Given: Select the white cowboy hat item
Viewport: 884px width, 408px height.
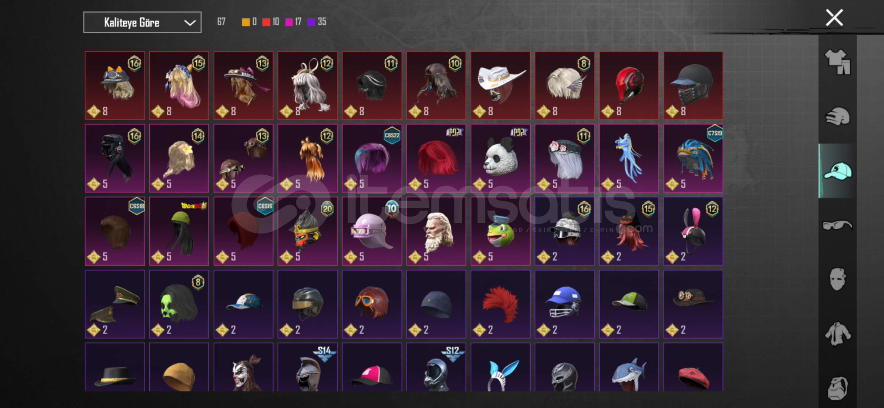Looking at the screenshot, I should click(x=500, y=86).
